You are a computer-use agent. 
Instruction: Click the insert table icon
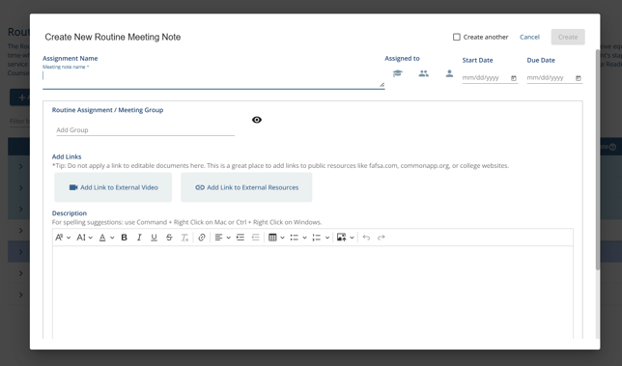[272, 238]
